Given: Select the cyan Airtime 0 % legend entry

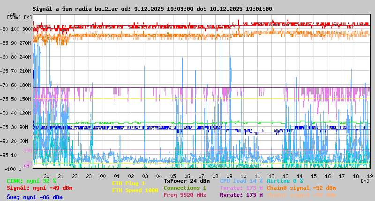Looking at the screenshot, I should pos(285,181).
